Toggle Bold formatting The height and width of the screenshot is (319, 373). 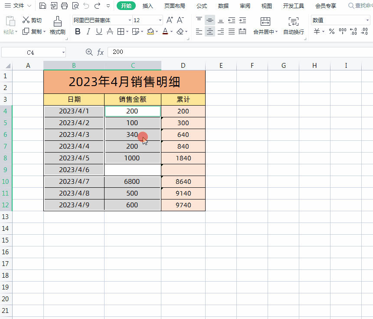[x=78, y=31]
